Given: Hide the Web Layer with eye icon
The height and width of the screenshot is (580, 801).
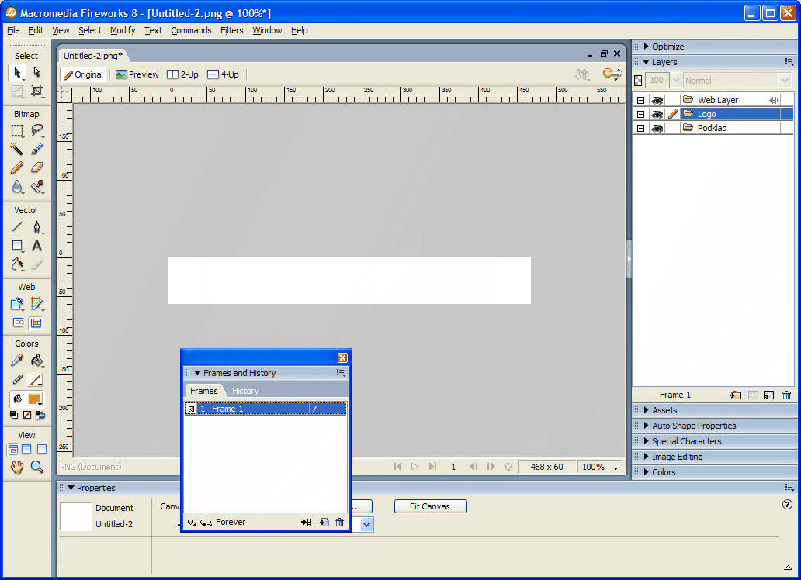Looking at the screenshot, I should [657, 100].
